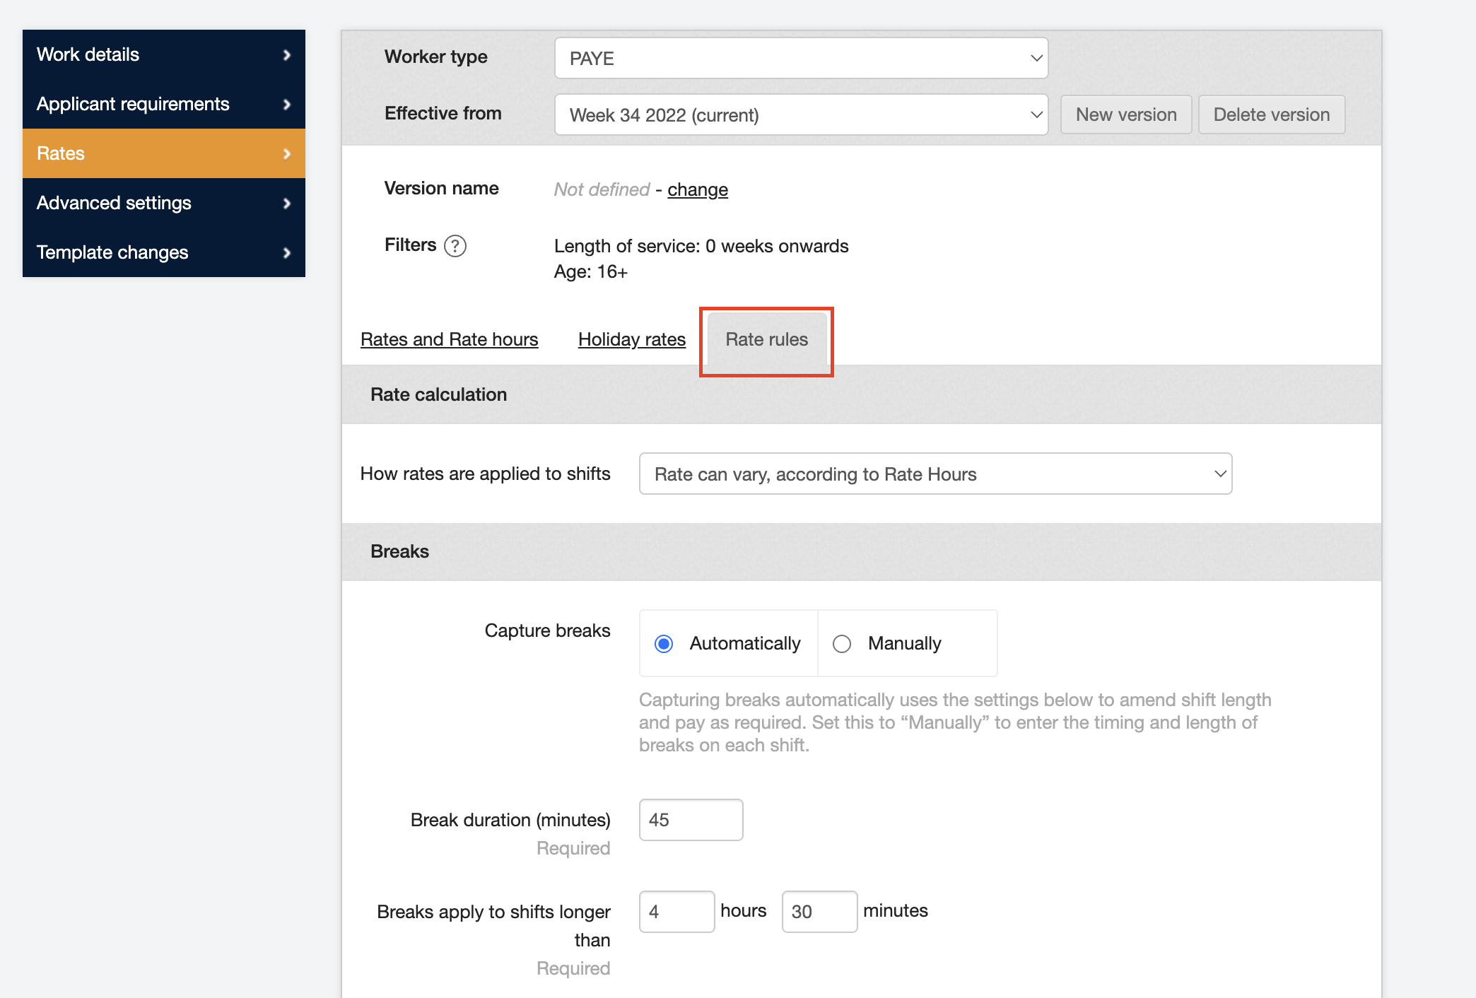Open How rates are applied dropdown
The width and height of the screenshot is (1476, 998).
click(935, 474)
